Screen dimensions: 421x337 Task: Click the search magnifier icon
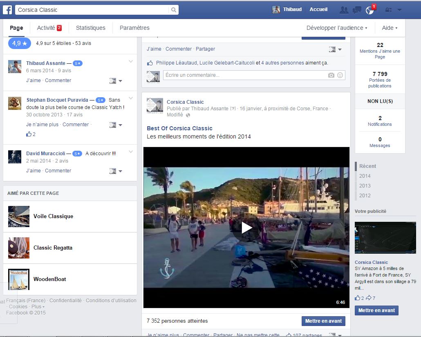point(174,10)
